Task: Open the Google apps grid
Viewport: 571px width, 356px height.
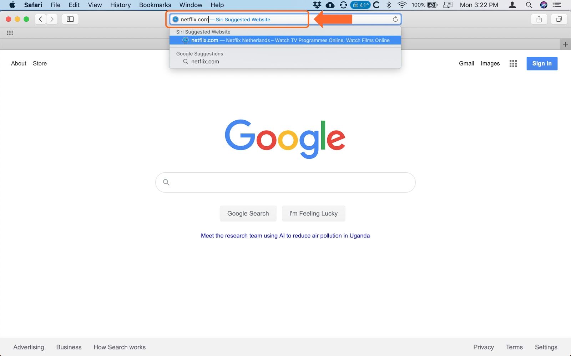Action: [x=513, y=63]
